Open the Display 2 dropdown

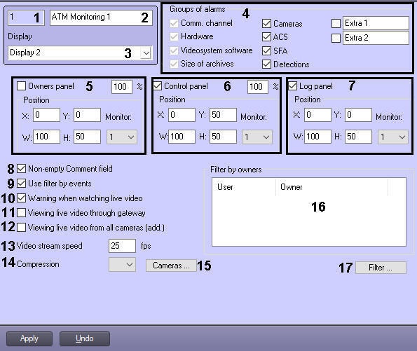click(x=146, y=53)
